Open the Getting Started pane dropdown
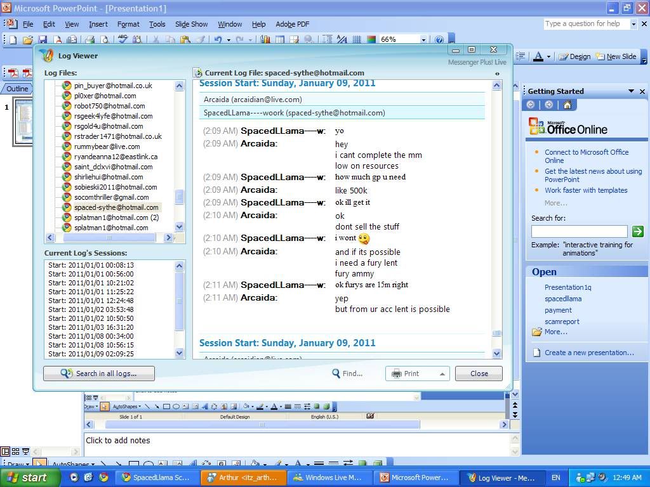650x487 pixels. 631,91
